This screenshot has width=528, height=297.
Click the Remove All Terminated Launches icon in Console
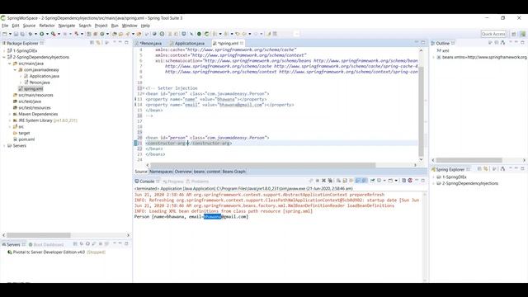pos(330,181)
